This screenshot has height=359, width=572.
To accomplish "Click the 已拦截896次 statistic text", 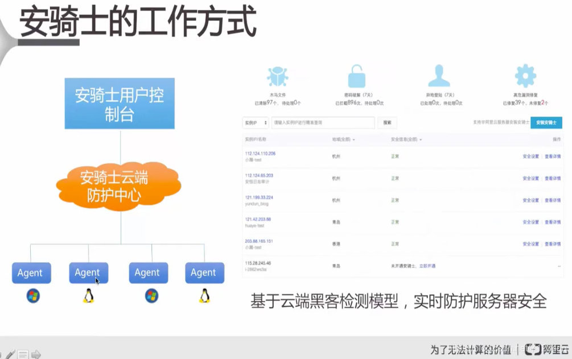I will click(348, 103).
